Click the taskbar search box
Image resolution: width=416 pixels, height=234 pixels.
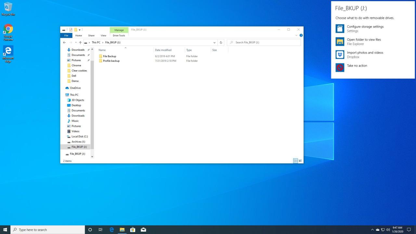[48, 230]
